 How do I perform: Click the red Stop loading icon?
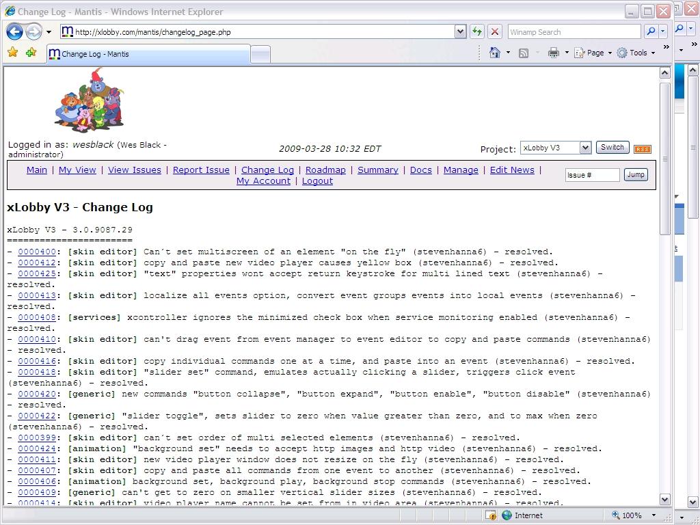point(495,31)
